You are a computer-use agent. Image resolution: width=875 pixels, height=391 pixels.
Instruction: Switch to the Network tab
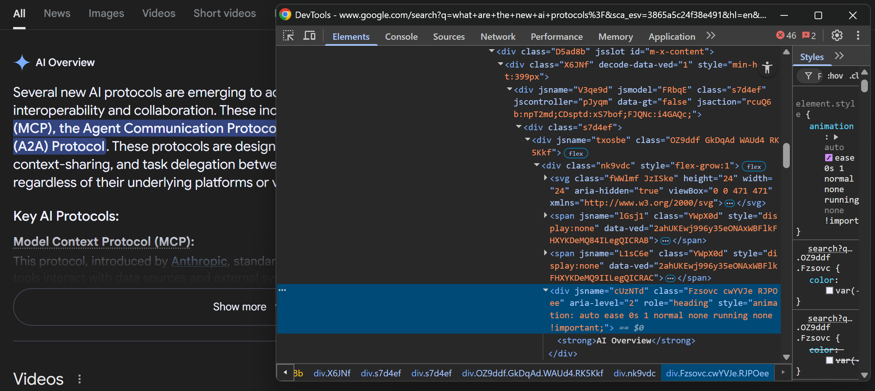coord(498,36)
